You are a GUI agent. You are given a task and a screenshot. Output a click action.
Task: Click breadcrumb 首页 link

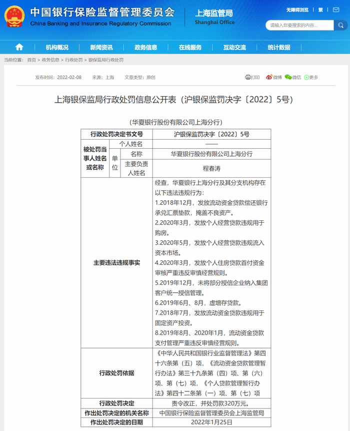31,60
